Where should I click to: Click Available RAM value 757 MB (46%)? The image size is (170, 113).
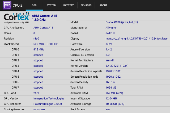tap(114, 93)
